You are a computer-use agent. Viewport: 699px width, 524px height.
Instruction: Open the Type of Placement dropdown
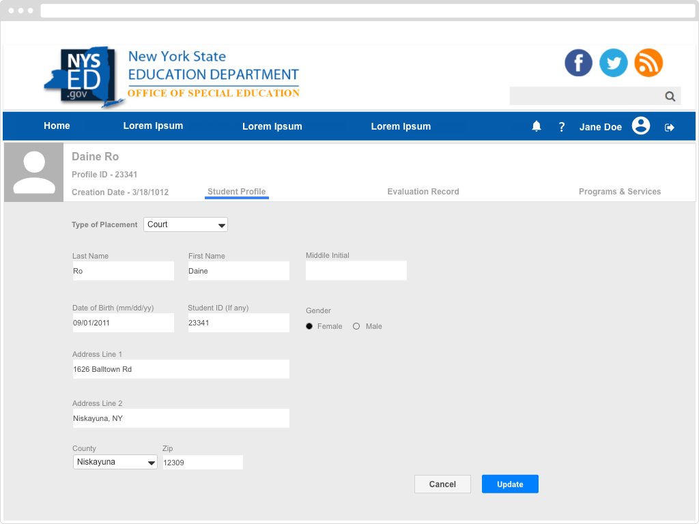(x=186, y=224)
